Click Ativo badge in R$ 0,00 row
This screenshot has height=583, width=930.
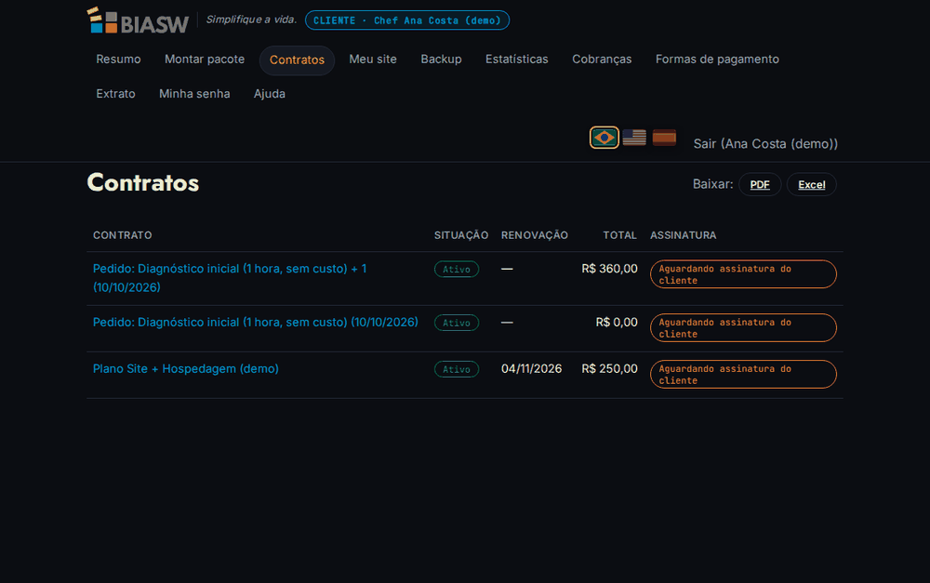[456, 323]
